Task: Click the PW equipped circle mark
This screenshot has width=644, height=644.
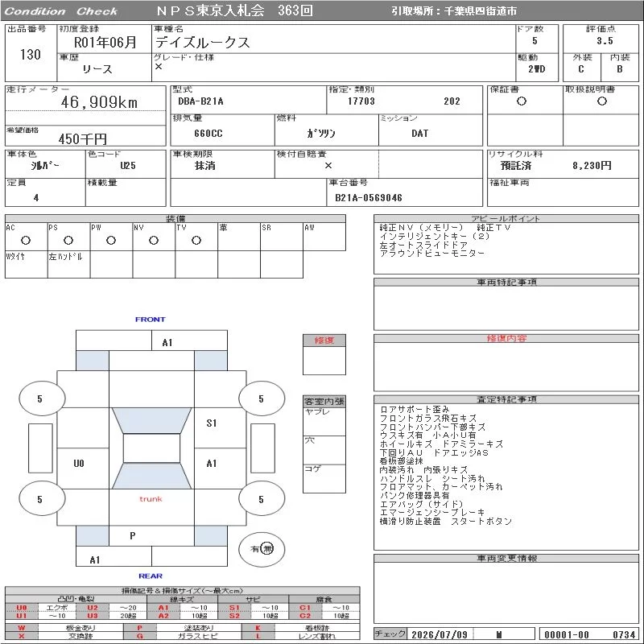Action: pos(111,240)
